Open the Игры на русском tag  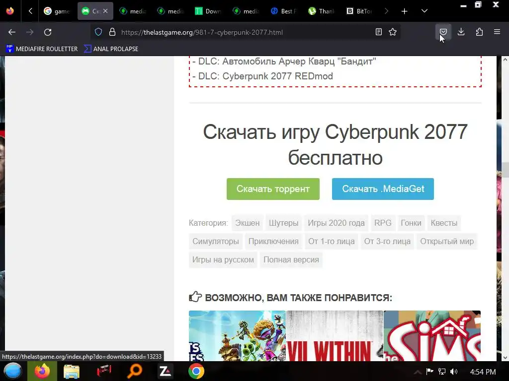coord(223,260)
